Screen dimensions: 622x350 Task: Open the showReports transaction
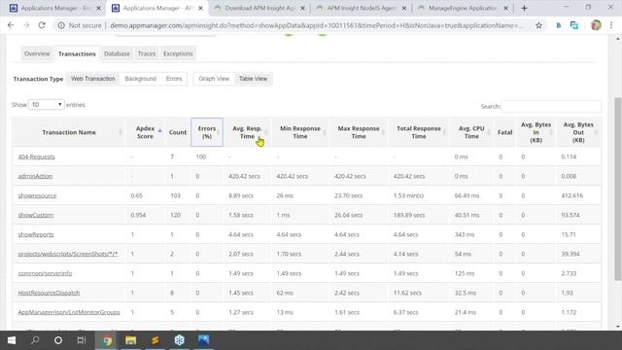[x=36, y=234]
